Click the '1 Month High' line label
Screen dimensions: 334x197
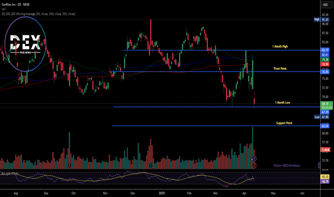click(x=280, y=47)
